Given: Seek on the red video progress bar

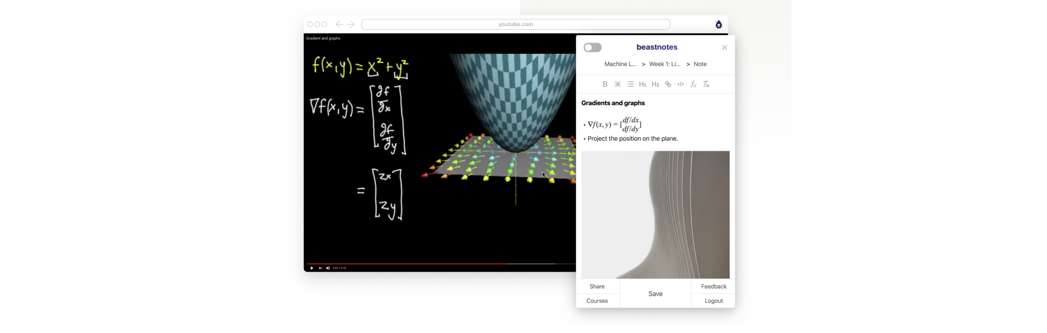Looking at the screenshot, I should [428, 264].
